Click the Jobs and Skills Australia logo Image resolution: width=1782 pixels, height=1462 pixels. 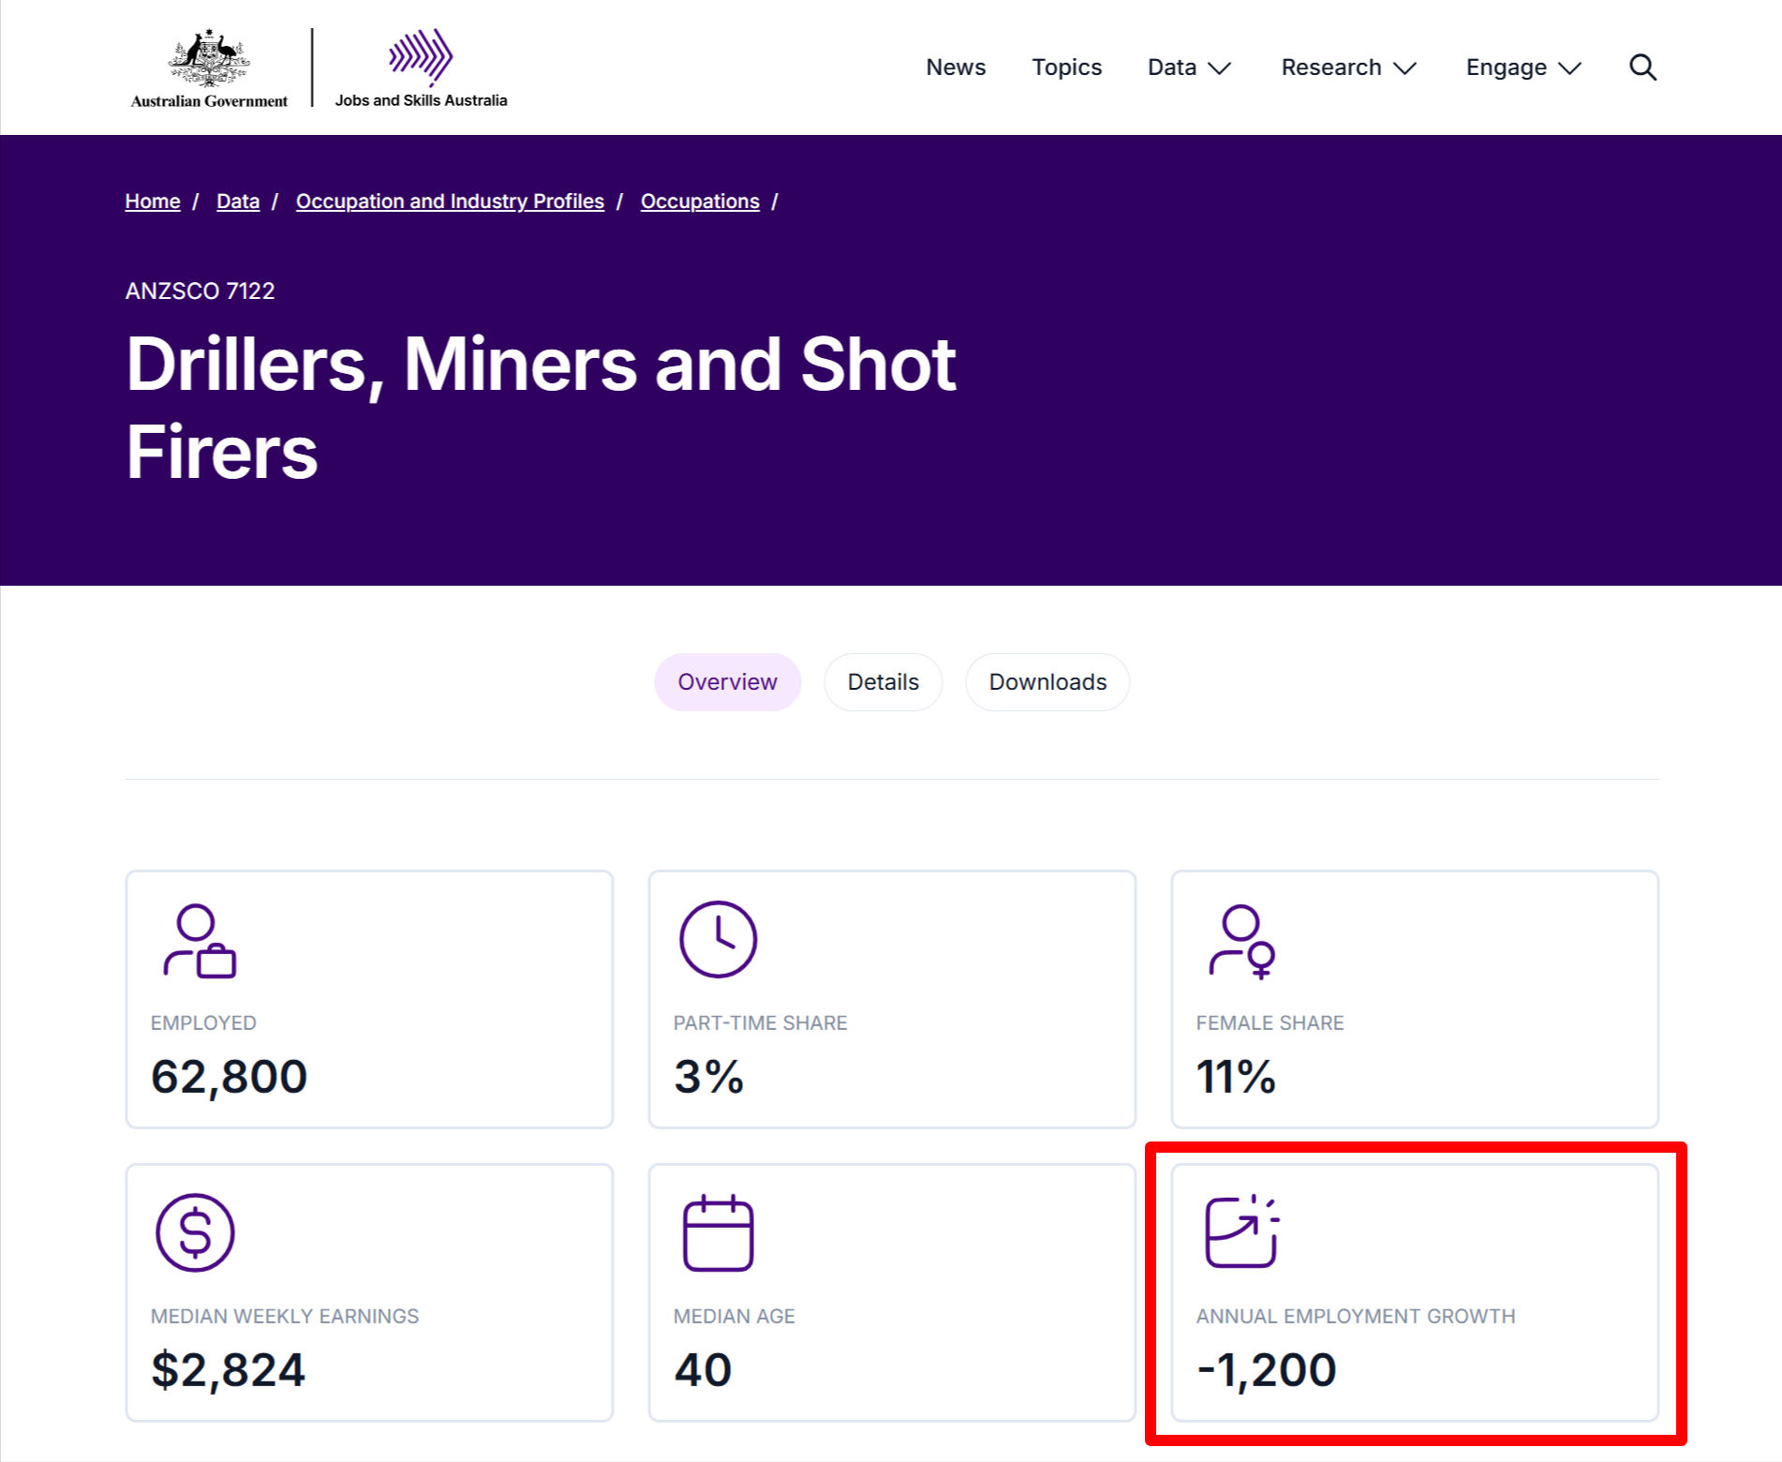421,68
